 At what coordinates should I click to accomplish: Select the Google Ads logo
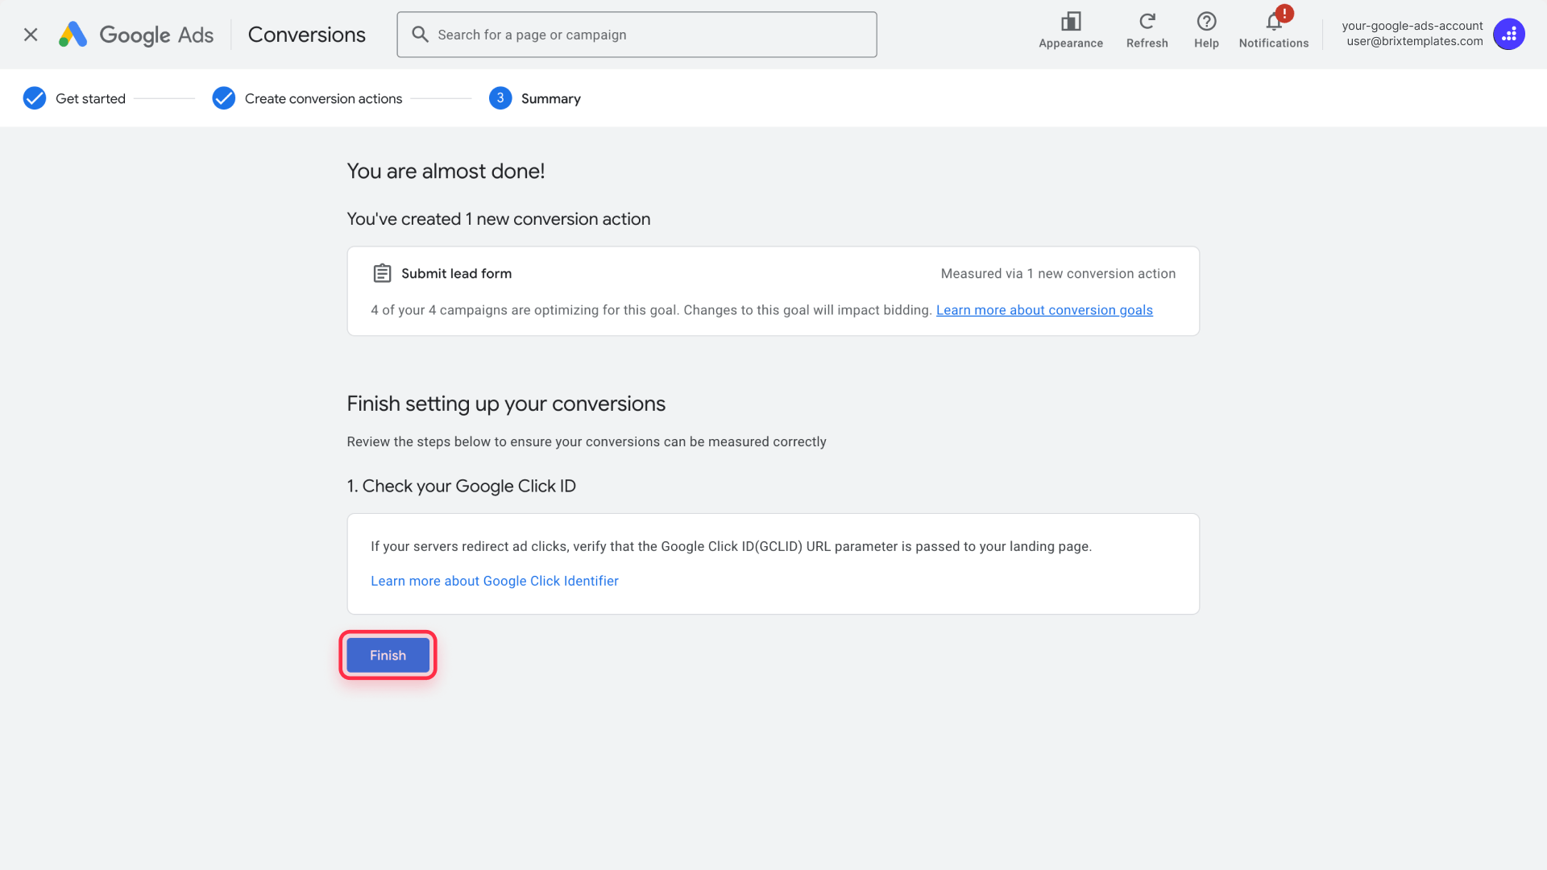coord(135,35)
